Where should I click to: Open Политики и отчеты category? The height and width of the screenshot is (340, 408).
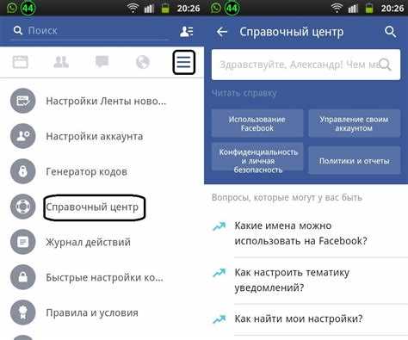[x=355, y=160]
